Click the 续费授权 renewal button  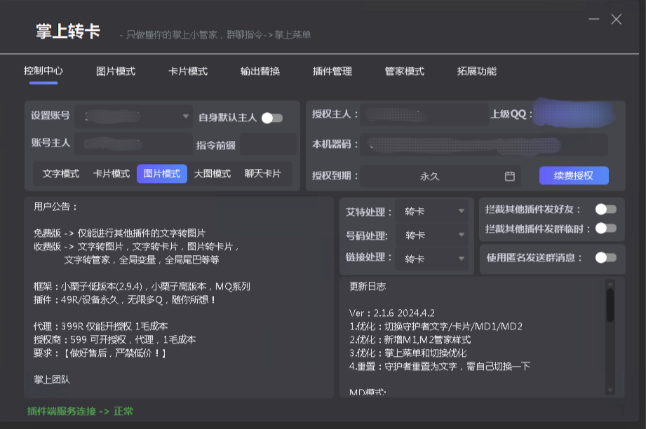(573, 175)
